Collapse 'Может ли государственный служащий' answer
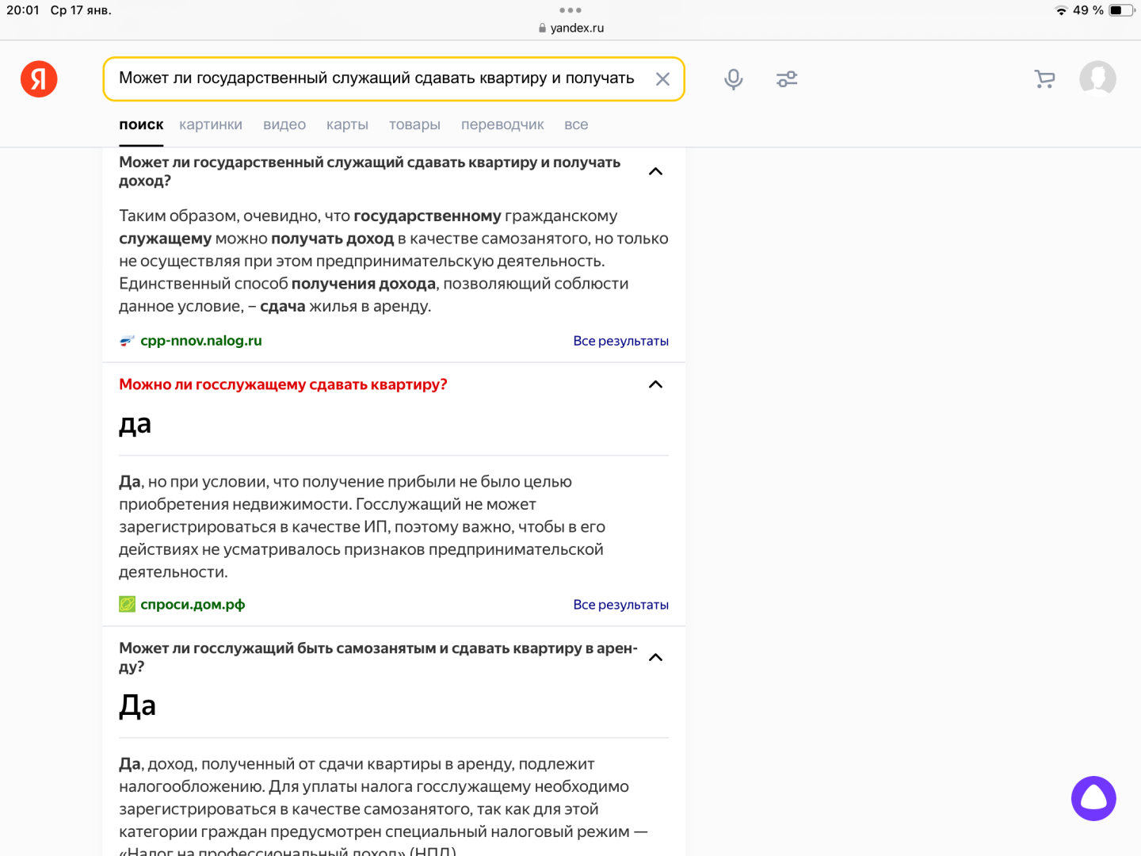Viewport: 1141px width, 856px height. pyautogui.click(x=655, y=171)
